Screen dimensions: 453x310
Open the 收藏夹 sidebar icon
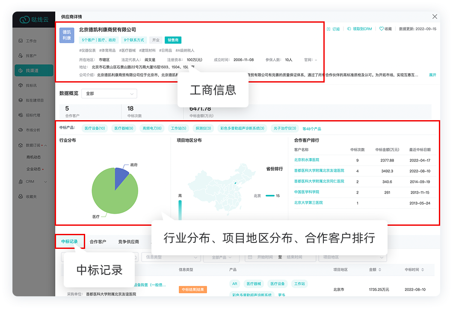21,196
